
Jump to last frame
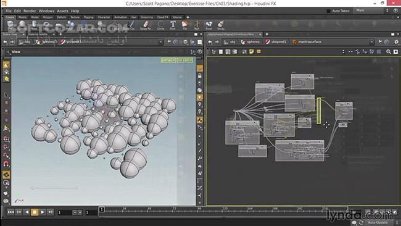coord(51,212)
